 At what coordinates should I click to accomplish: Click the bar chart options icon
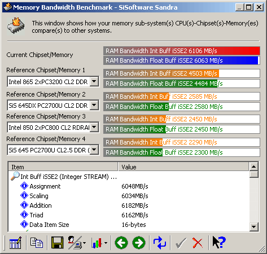97,243
